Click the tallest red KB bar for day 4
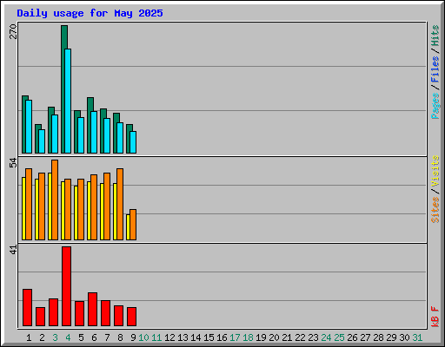 pos(66,286)
